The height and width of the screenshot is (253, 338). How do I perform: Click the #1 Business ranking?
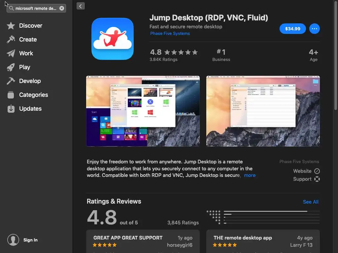(x=221, y=55)
